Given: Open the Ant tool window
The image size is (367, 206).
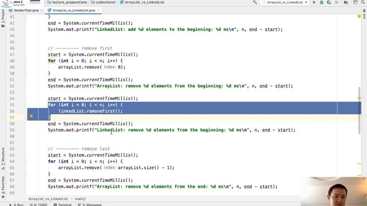Looking at the screenshot, I should tap(364, 14).
